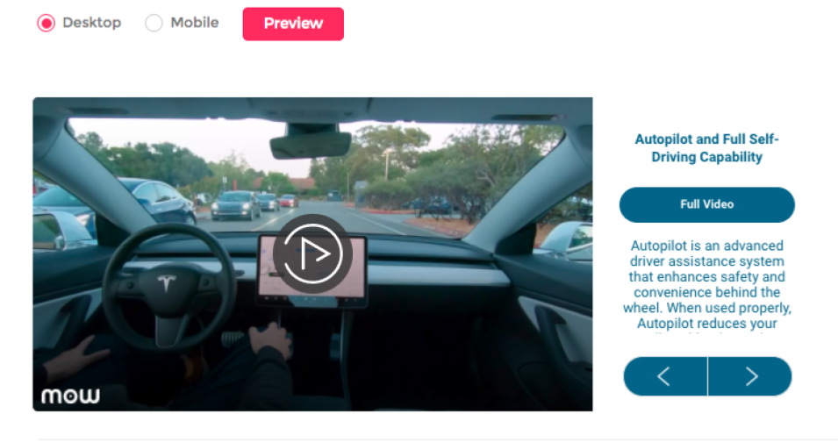The height and width of the screenshot is (442, 838).
Task: Click the Tesla logo on steering wheel
Action: click(x=166, y=283)
